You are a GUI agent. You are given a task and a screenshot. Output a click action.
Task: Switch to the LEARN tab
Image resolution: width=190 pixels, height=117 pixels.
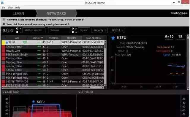(x=18, y=13)
